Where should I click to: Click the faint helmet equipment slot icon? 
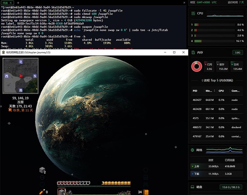[42, 177]
